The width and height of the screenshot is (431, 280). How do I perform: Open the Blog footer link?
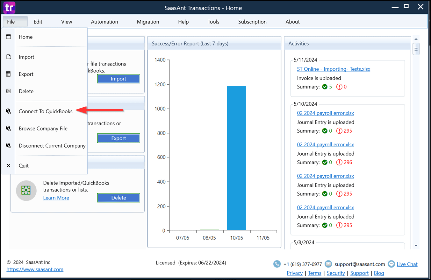379,273
